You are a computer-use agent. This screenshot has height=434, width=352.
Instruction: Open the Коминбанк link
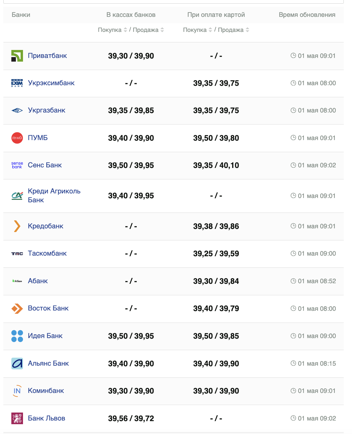[46, 391]
